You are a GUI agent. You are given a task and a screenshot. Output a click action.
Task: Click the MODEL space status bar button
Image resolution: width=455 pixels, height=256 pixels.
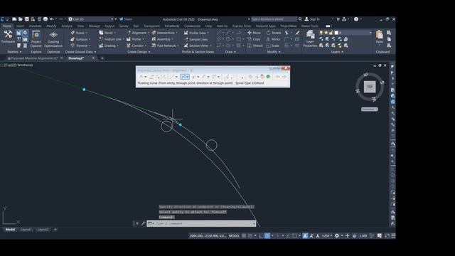[x=234, y=235]
